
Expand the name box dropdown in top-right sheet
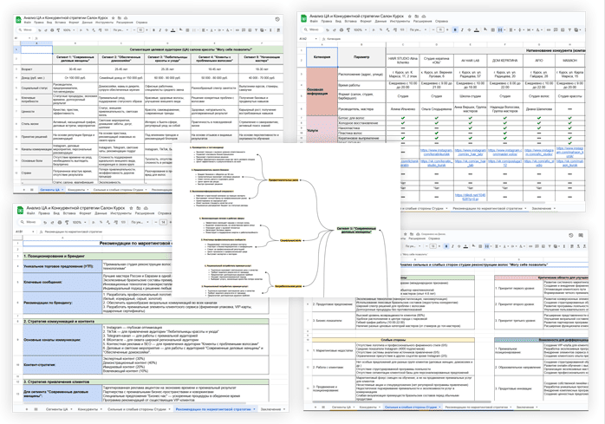[316, 39]
